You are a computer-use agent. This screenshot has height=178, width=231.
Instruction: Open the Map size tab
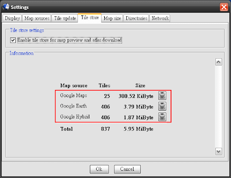[112, 18]
